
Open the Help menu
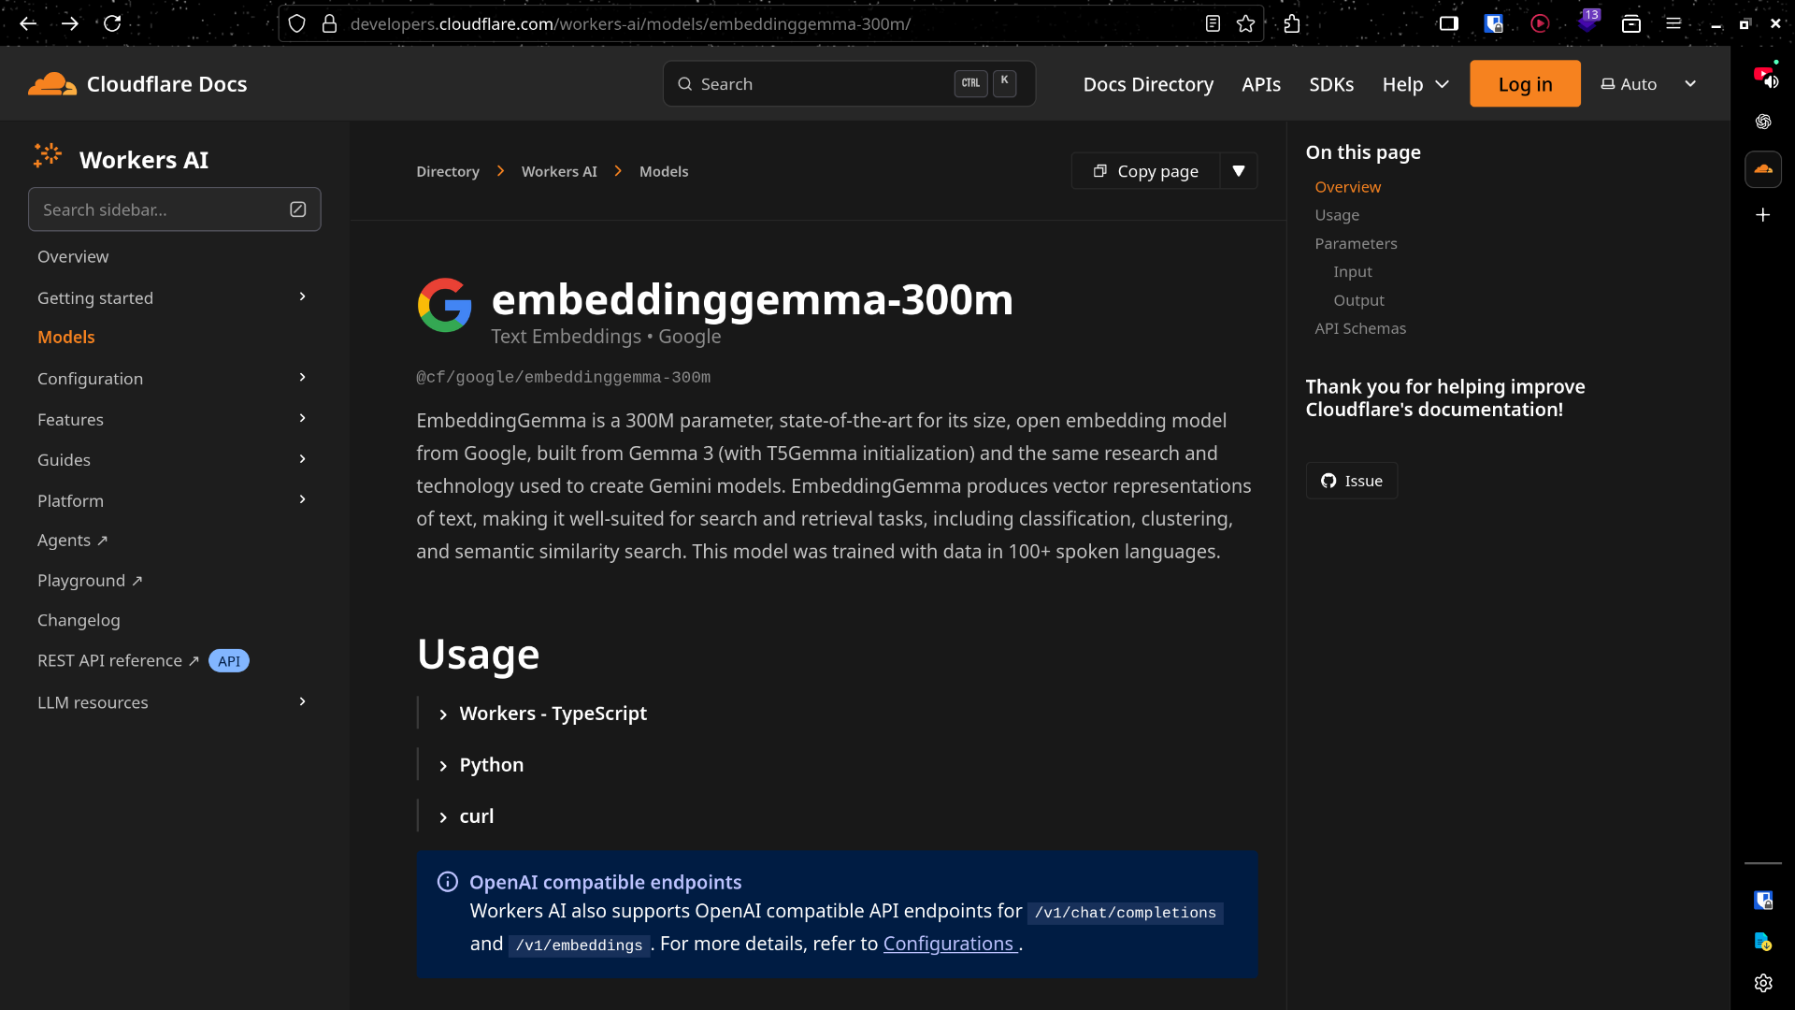click(x=1415, y=84)
